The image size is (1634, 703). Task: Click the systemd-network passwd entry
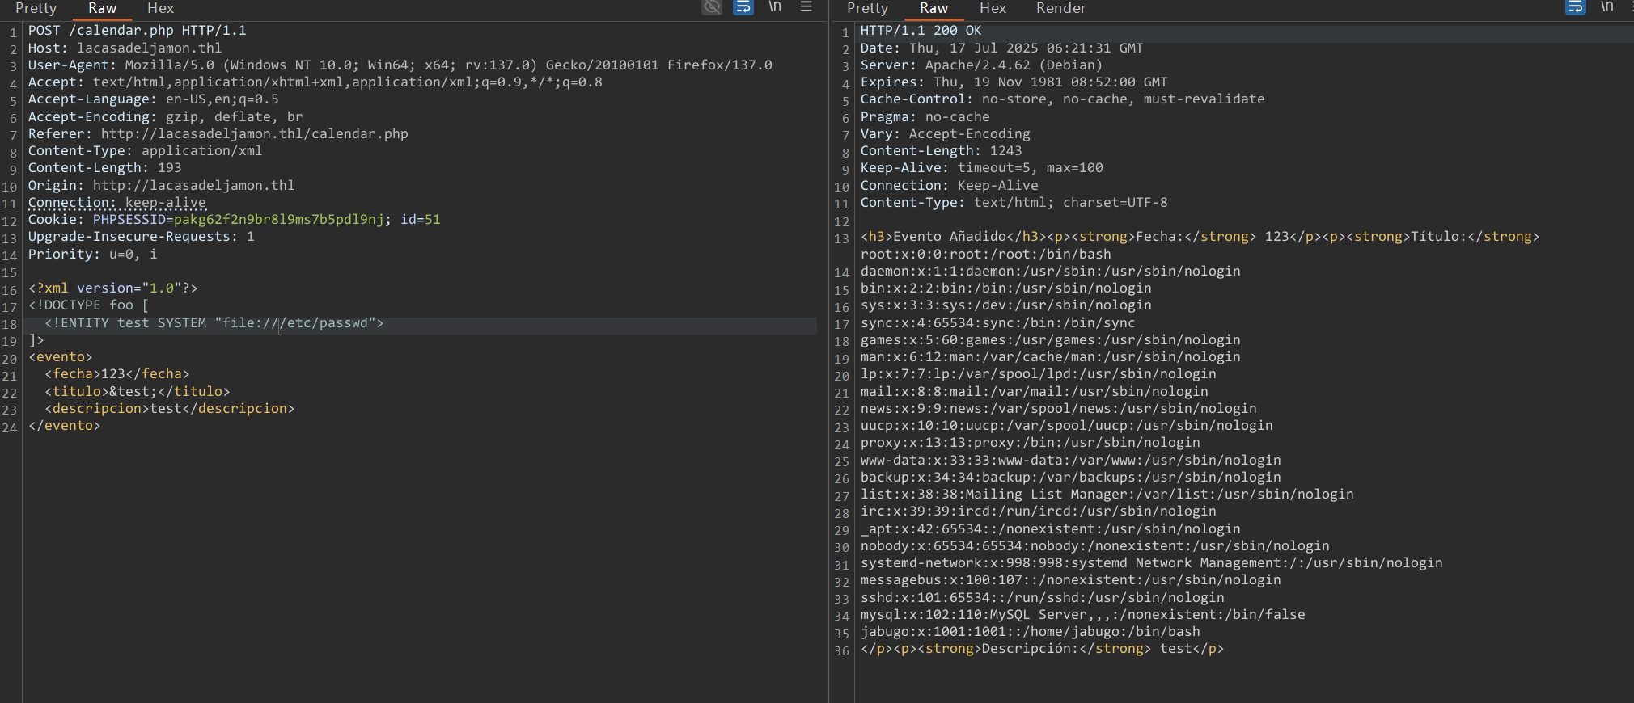1152,563
